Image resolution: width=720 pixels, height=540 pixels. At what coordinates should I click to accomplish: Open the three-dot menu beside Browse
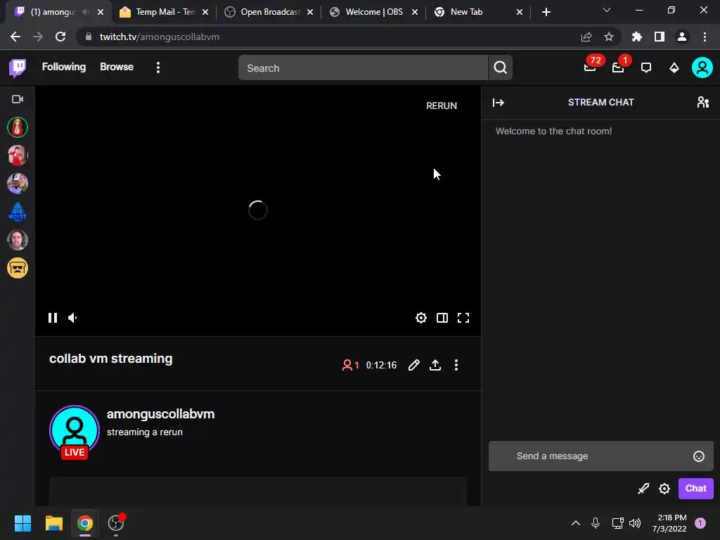tap(158, 67)
